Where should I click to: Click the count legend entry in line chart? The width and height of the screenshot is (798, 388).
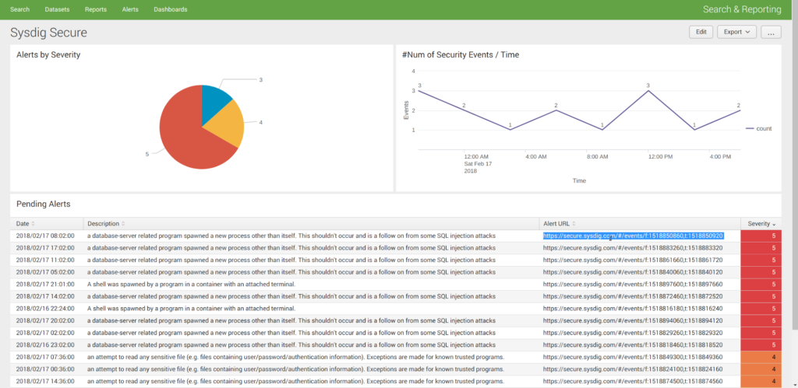758,129
